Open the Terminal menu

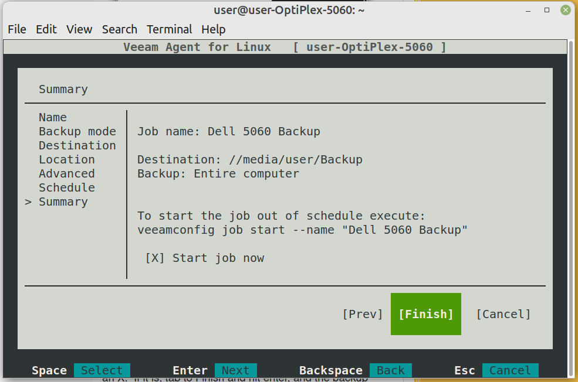169,29
